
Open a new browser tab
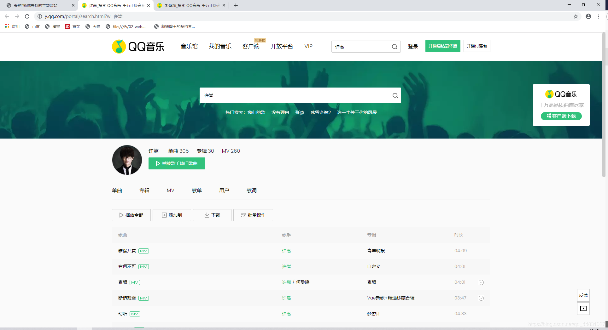tap(236, 5)
